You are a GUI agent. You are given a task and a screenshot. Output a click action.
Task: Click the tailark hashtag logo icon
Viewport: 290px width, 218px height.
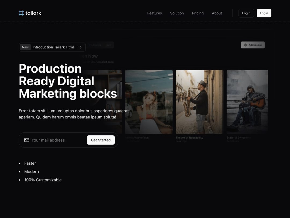pos(21,13)
